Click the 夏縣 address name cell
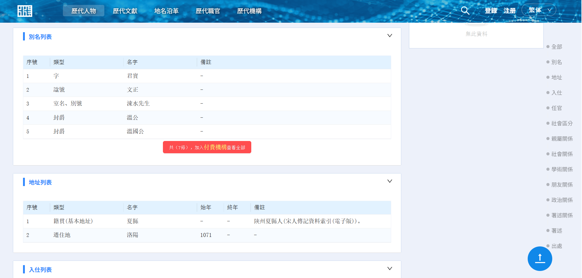This screenshot has width=582, height=278. pyautogui.click(x=133, y=221)
